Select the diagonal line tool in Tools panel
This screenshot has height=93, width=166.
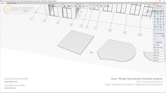[158, 16]
